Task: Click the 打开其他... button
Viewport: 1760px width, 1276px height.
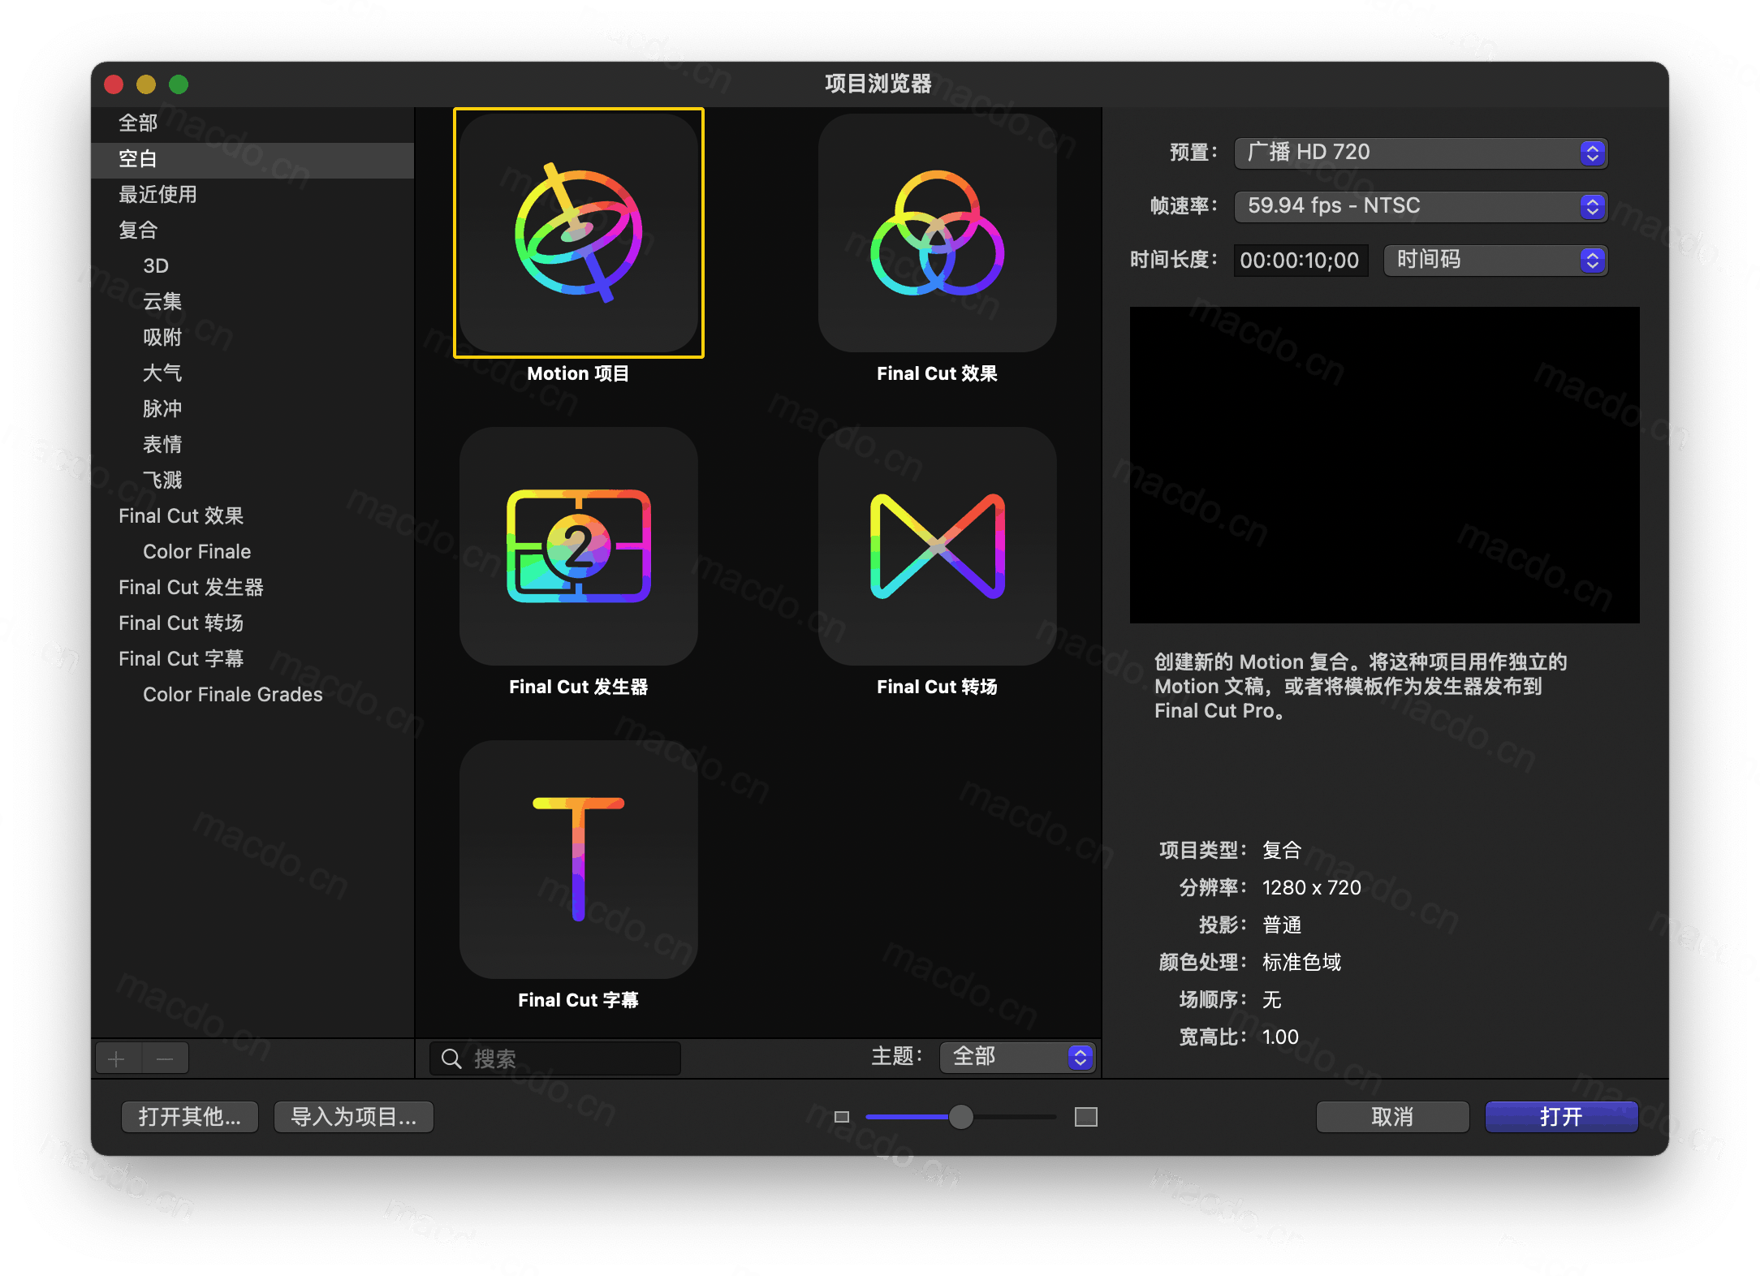Action: [190, 1117]
